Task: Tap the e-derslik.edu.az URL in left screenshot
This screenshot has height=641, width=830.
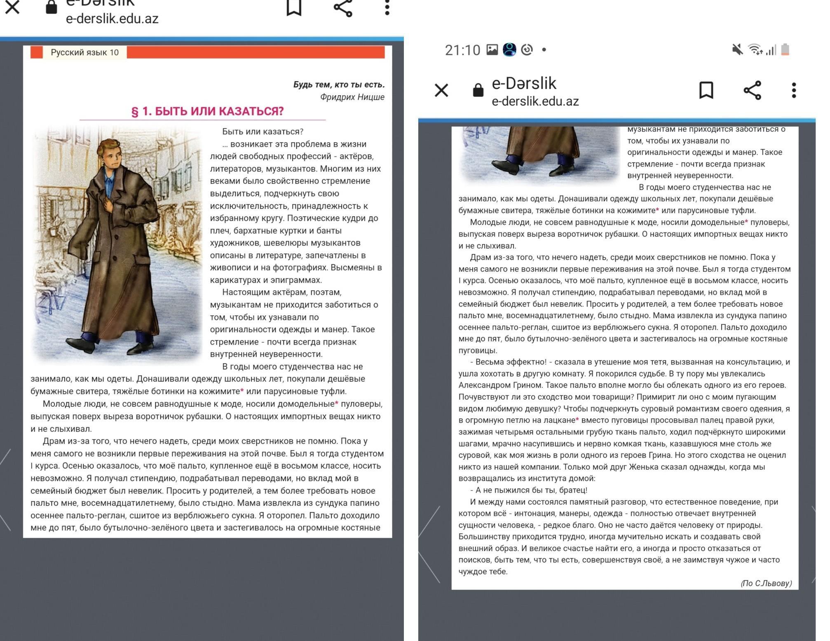Action: coord(112,19)
